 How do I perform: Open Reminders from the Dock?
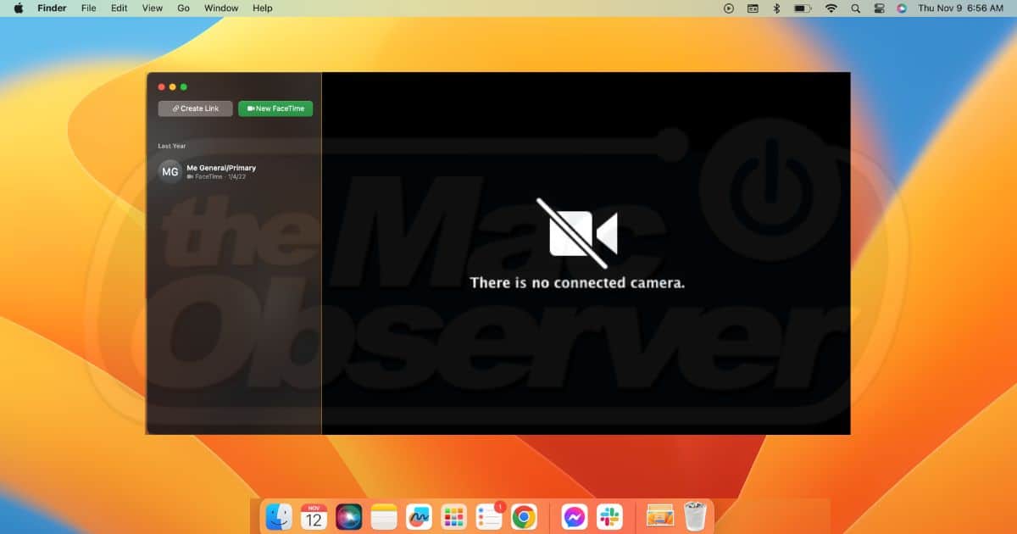coord(489,516)
